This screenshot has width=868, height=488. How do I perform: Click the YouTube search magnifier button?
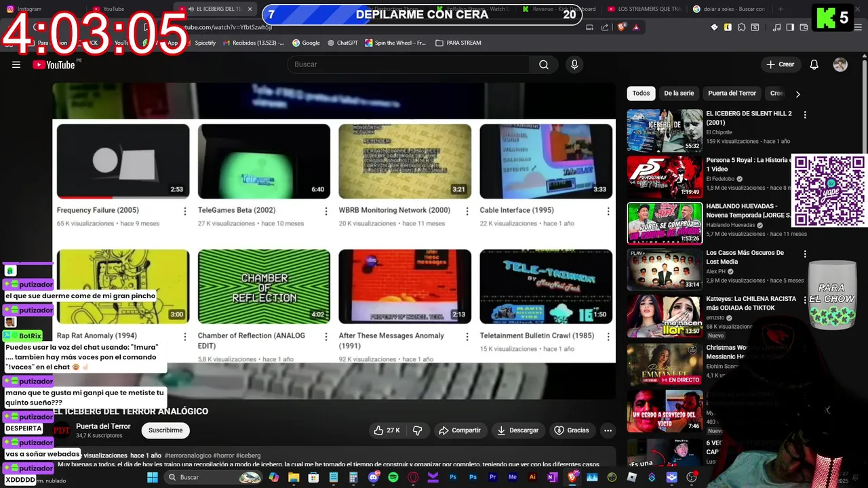(x=544, y=64)
